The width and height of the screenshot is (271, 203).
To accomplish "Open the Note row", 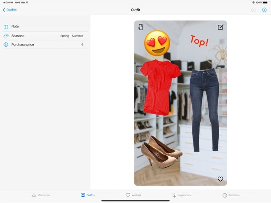I will pos(45,27).
